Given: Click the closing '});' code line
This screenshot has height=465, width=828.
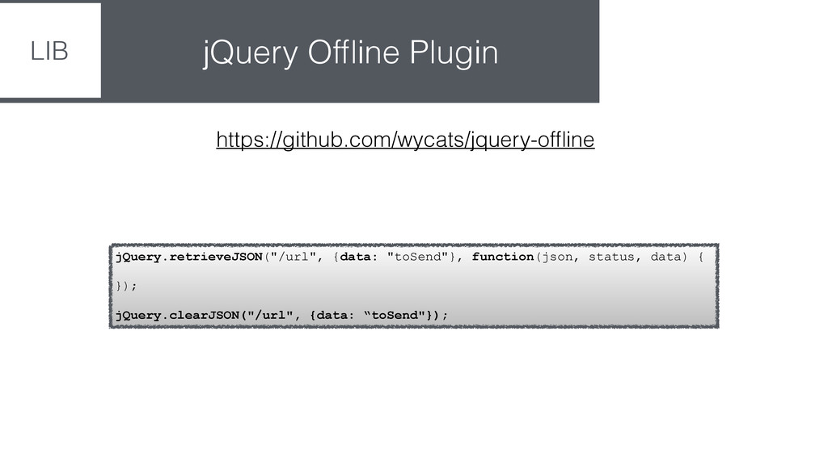Looking at the screenshot, I should coord(126,286).
